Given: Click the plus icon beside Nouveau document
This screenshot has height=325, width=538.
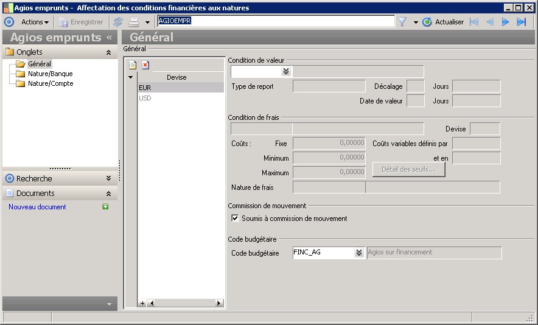Looking at the screenshot, I should coord(105,207).
